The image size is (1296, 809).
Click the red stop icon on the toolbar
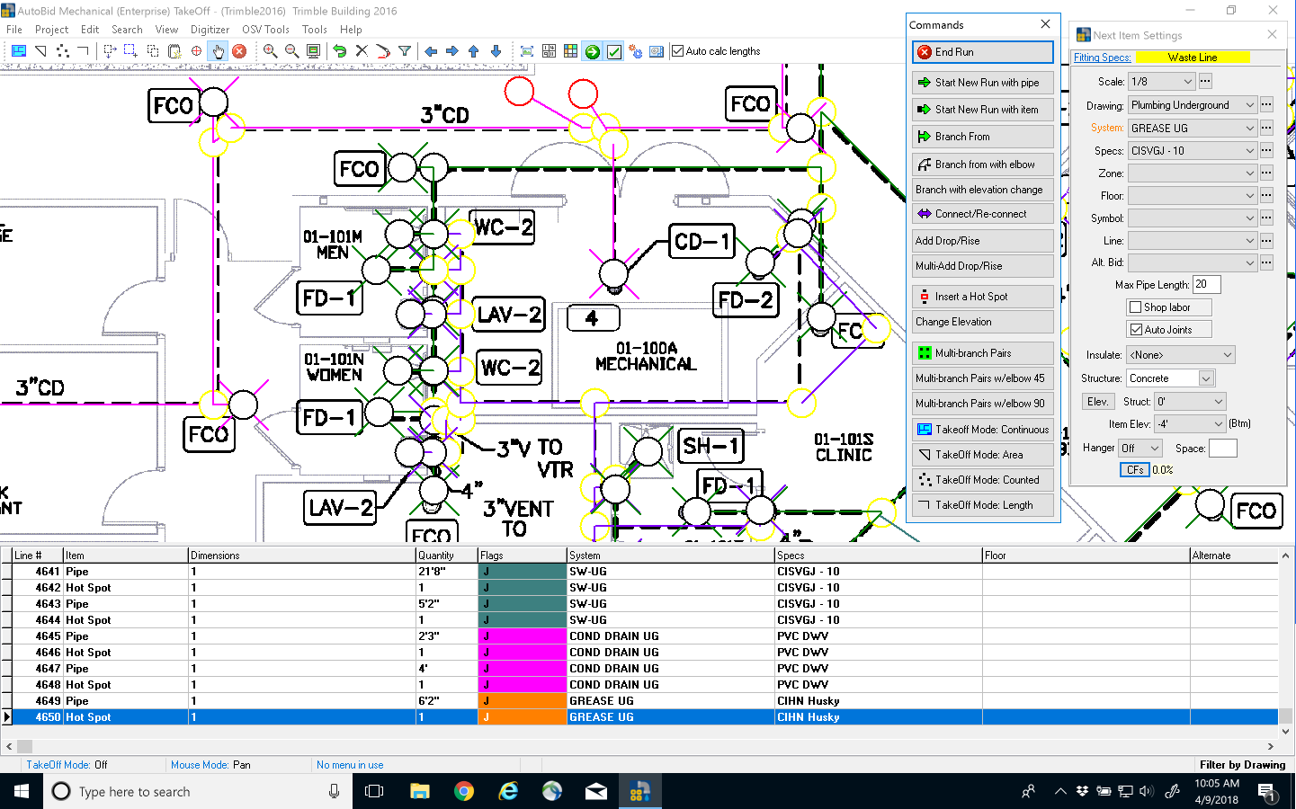click(239, 51)
